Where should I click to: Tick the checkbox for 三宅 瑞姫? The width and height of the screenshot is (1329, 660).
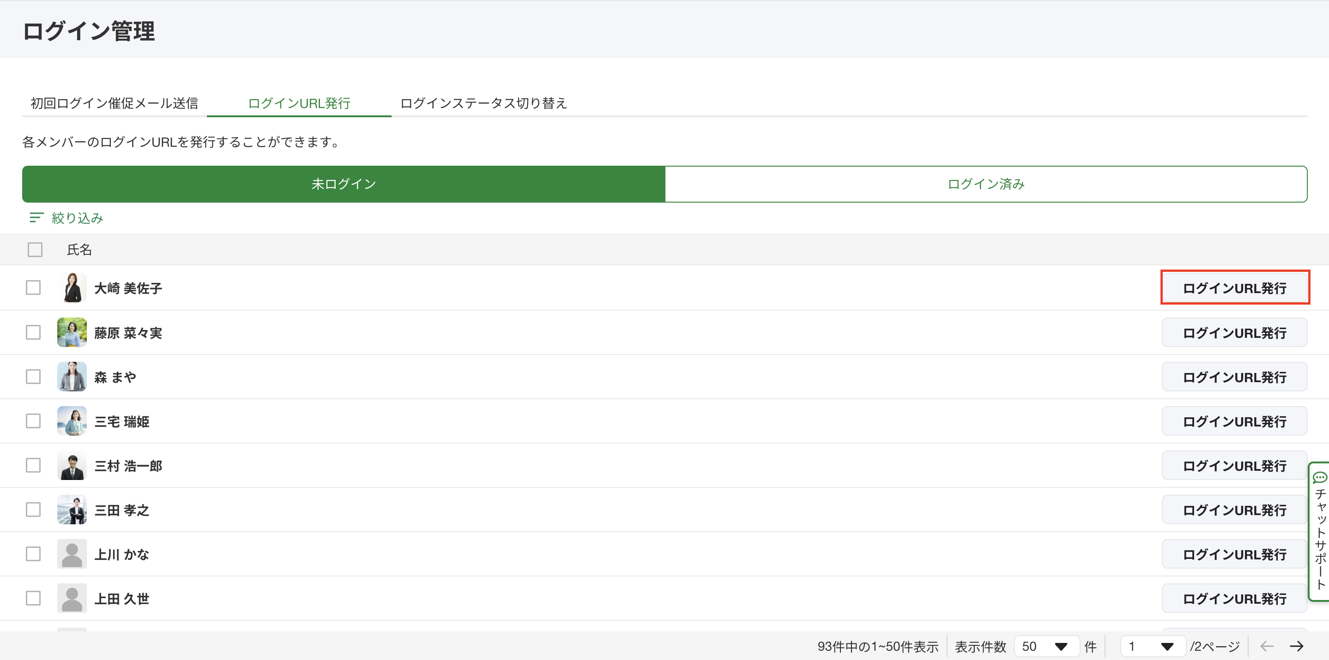pyautogui.click(x=33, y=421)
